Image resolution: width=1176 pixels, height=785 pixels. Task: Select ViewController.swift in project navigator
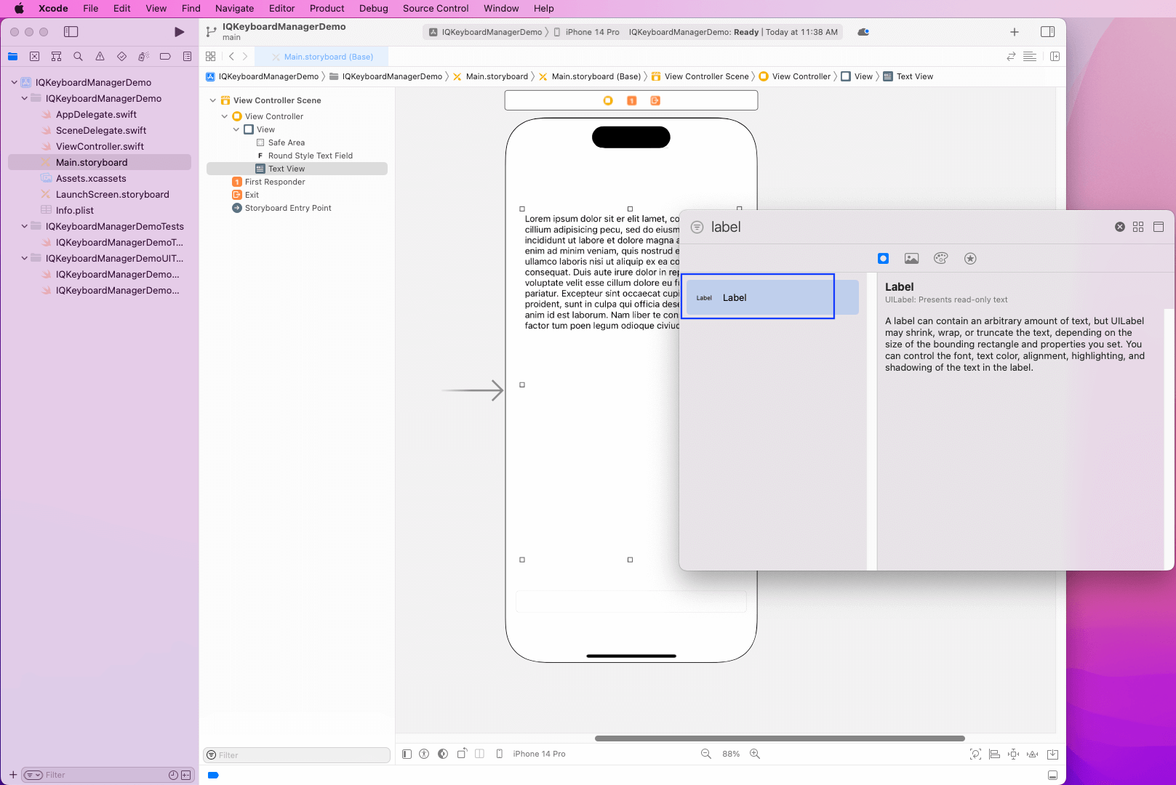pos(100,146)
